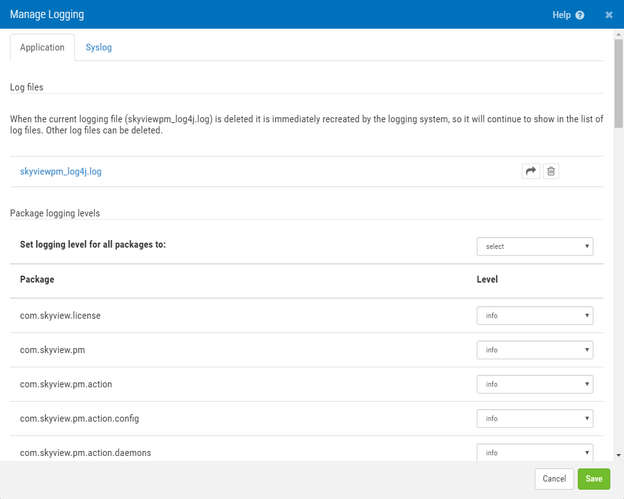The image size is (624, 499).
Task: Open the level dropdown for com.skyview.pm.action.config
Action: coord(535,419)
